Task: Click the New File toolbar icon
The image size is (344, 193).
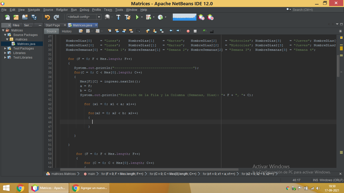Action: [x=7, y=17]
